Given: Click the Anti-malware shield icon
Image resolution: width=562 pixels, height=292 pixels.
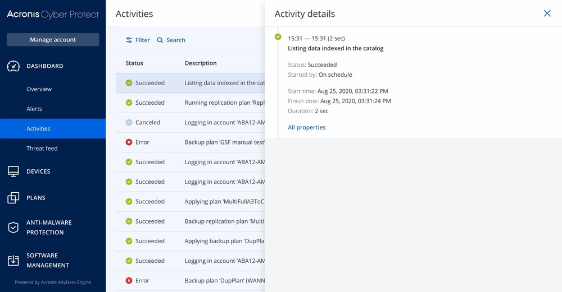Looking at the screenshot, I should coord(13,228).
